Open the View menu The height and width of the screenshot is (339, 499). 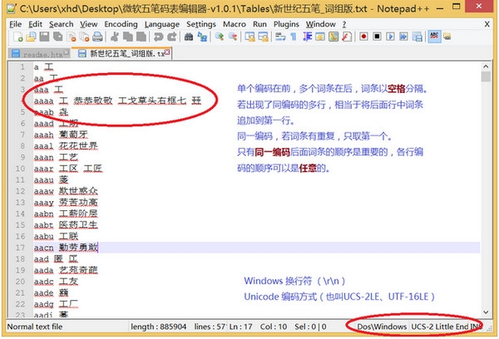point(88,24)
